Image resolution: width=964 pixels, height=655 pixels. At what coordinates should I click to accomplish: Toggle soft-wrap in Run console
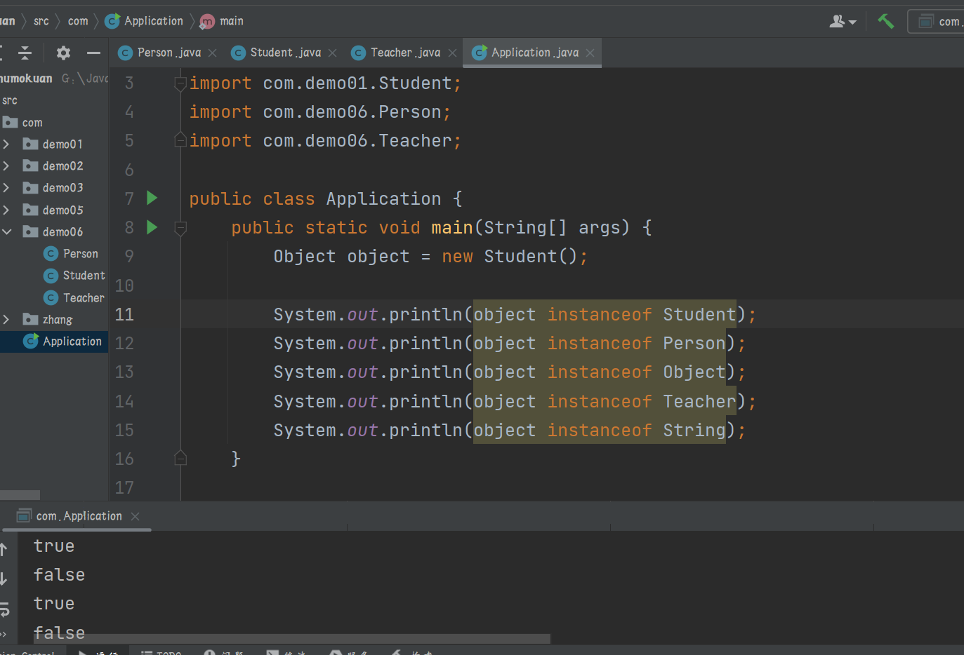pyautogui.click(x=4, y=609)
